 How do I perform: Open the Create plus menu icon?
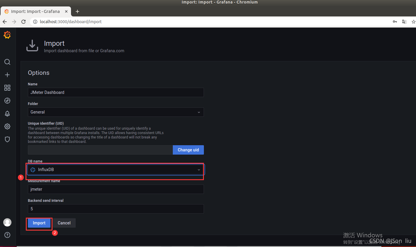tap(7, 75)
